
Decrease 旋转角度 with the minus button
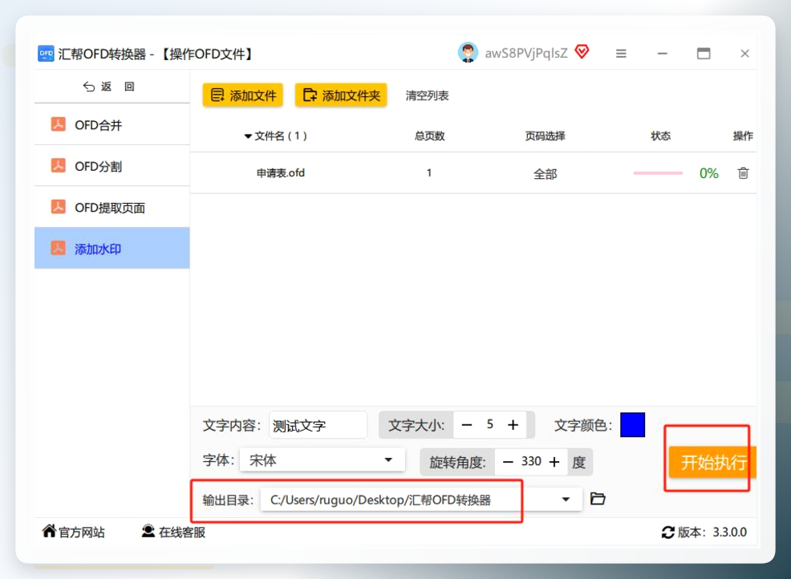(x=508, y=462)
